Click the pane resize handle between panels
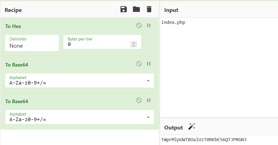This screenshot has height=145, width=278. (159, 118)
